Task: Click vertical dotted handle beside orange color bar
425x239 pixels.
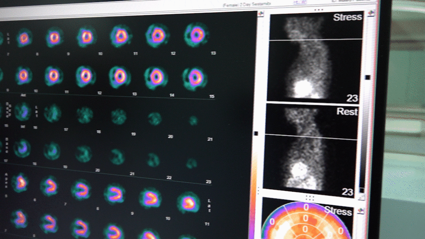Action: pyautogui.click(x=259, y=190)
